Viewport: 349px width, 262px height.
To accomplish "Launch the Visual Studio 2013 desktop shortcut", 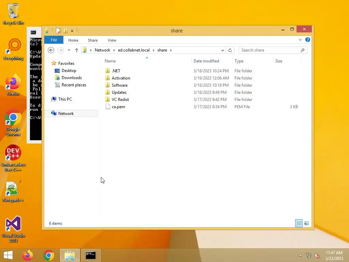I will tap(13, 229).
